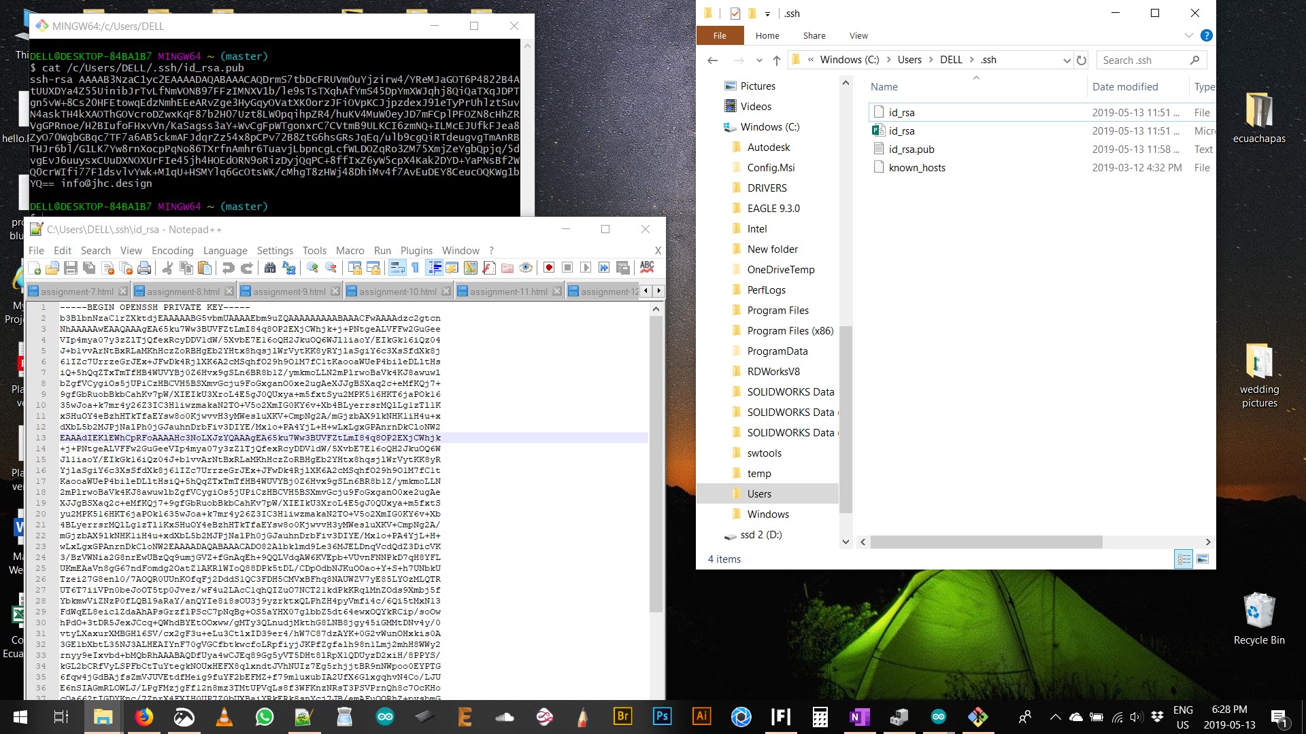Toggle Show All Characters pilcrow button

point(416,268)
